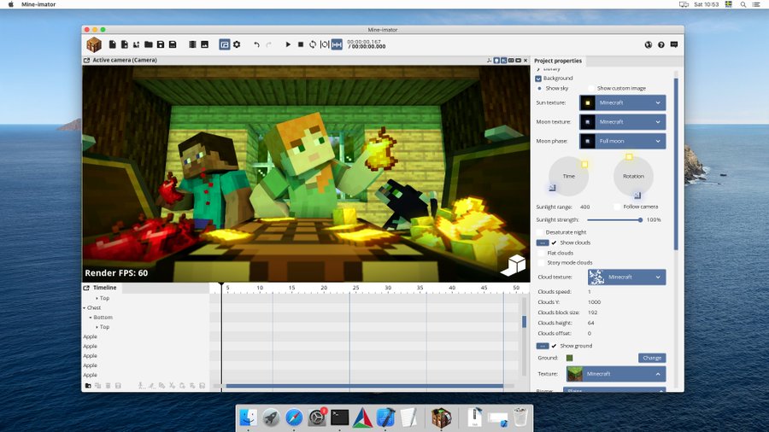Viewport: 769px width, 432px height.
Task: Click the Save As second floppy icon
Action: [x=173, y=44]
